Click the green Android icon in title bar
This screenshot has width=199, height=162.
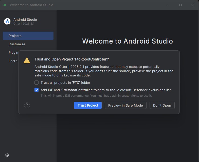(5, 5)
